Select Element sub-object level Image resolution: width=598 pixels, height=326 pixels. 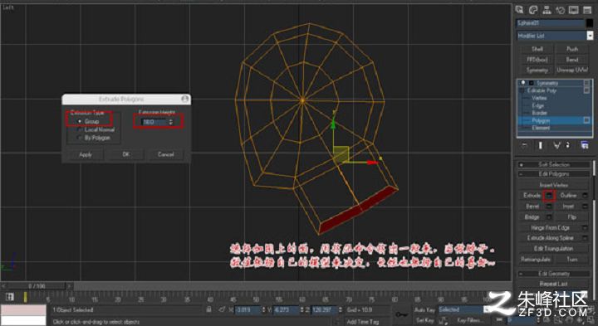tap(541, 128)
